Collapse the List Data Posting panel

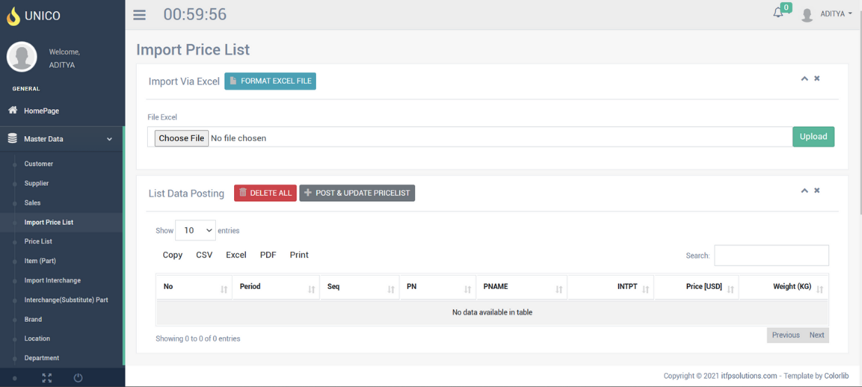point(805,191)
